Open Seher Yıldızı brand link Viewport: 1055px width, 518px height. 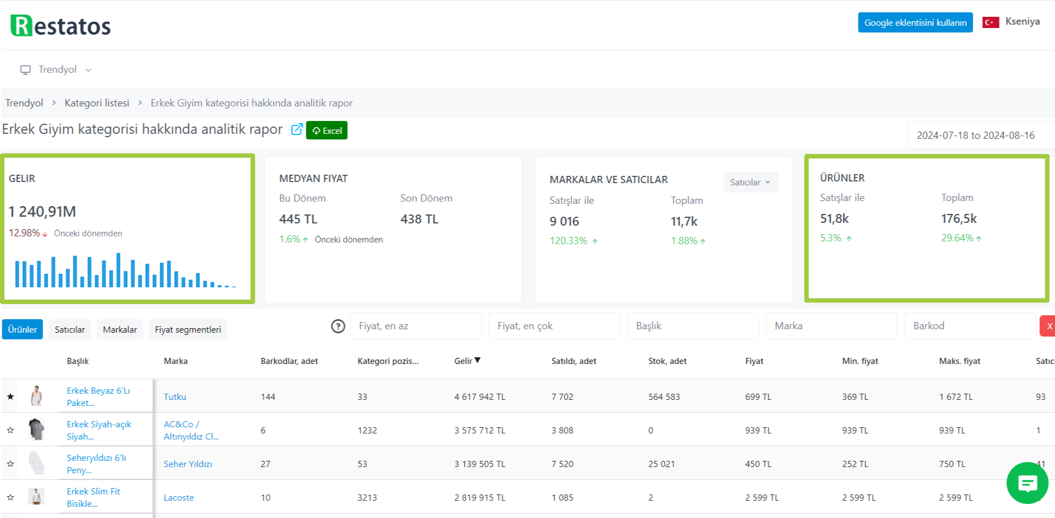tap(188, 464)
